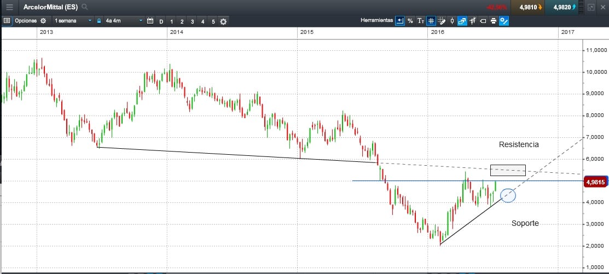Select the text annotation tool

[x=420, y=21]
